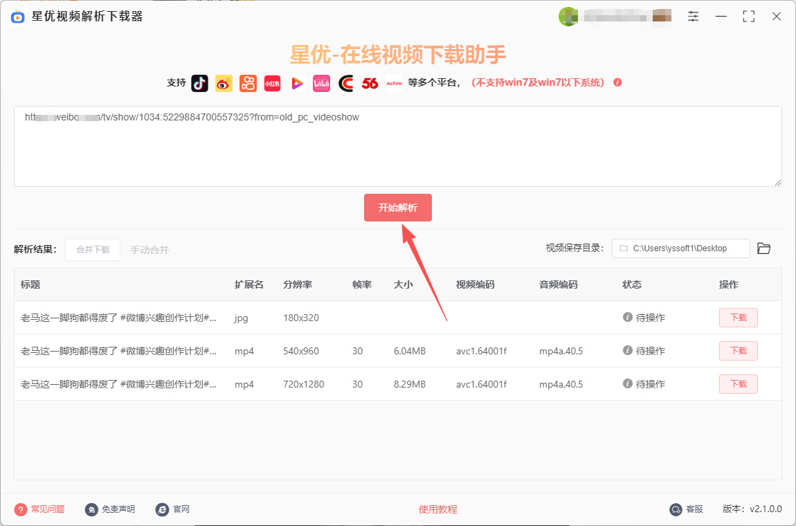Click the 合并下载 button
This screenshot has height=526, width=796.
[x=93, y=250]
